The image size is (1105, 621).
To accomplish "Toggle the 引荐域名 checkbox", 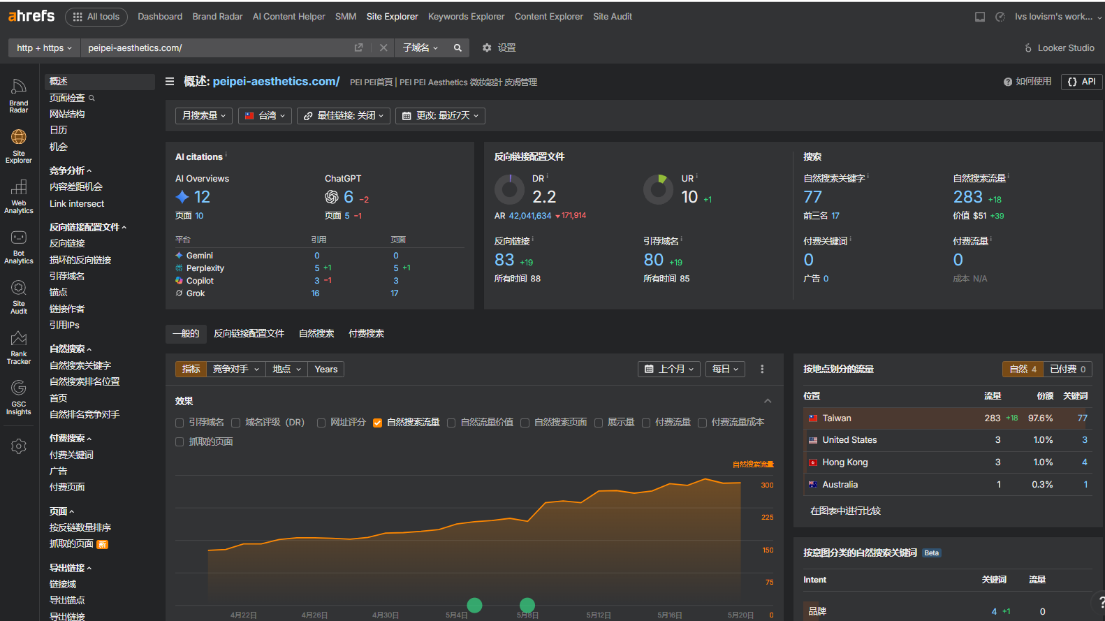I will pyautogui.click(x=180, y=423).
